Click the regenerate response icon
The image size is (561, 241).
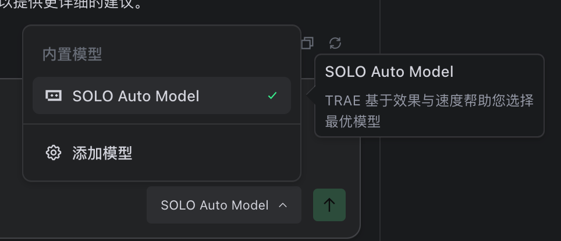pyautogui.click(x=335, y=42)
